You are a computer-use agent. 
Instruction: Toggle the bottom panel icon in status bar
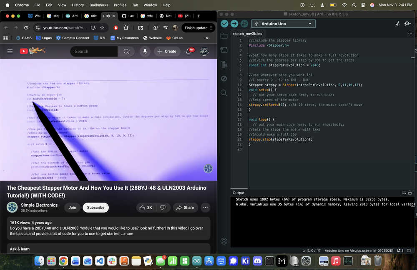(x=411, y=250)
